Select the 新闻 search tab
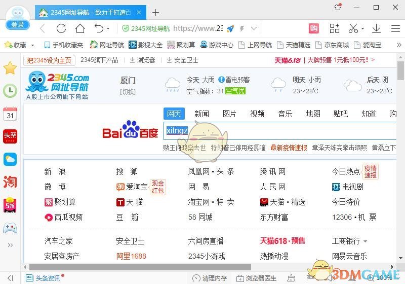 click(201, 114)
